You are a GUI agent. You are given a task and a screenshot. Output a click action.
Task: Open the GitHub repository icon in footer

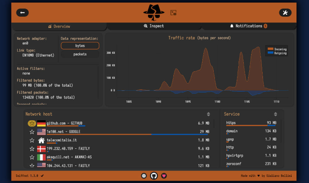pyautogui.click(x=154, y=176)
